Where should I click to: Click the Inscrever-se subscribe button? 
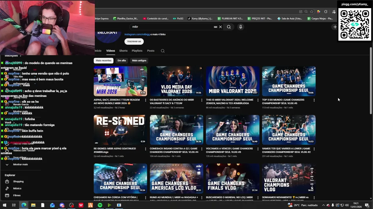(134, 41)
